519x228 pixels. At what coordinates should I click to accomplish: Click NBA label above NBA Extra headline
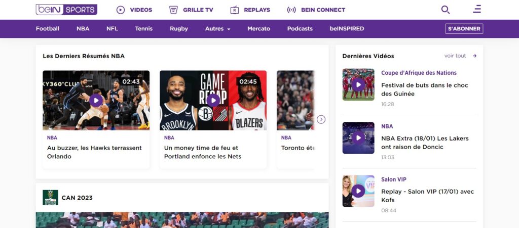[x=387, y=126]
